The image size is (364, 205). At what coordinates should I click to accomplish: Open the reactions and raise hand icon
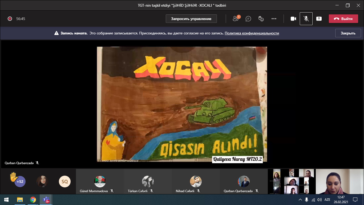(x=261, y=19)
